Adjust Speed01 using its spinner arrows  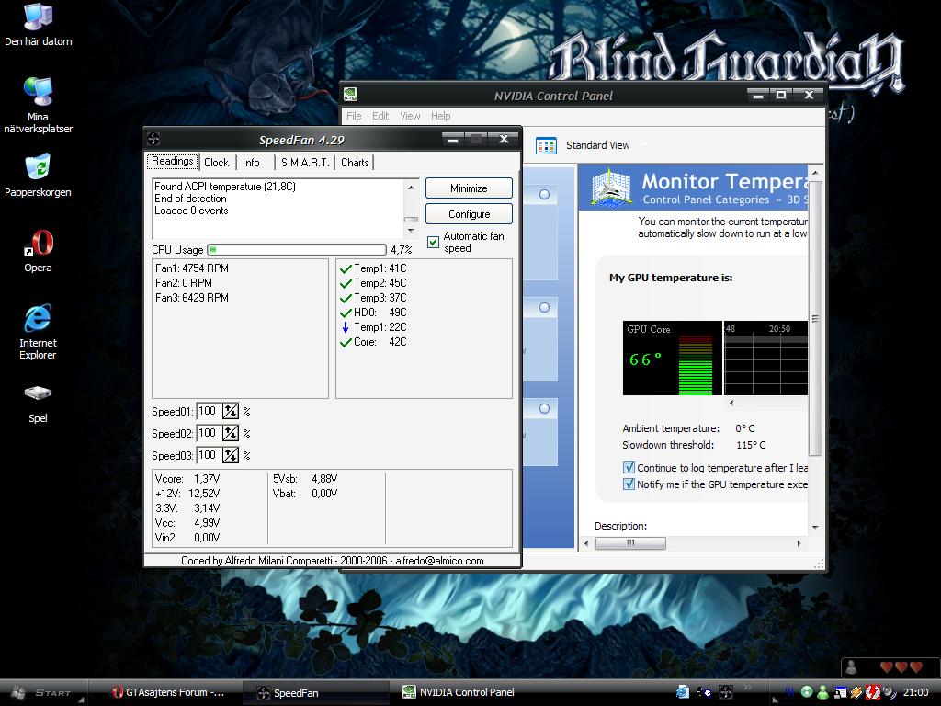coord(231,411)
